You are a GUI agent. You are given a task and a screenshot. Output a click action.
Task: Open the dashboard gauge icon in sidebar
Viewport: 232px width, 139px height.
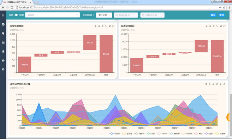(3, 60)
